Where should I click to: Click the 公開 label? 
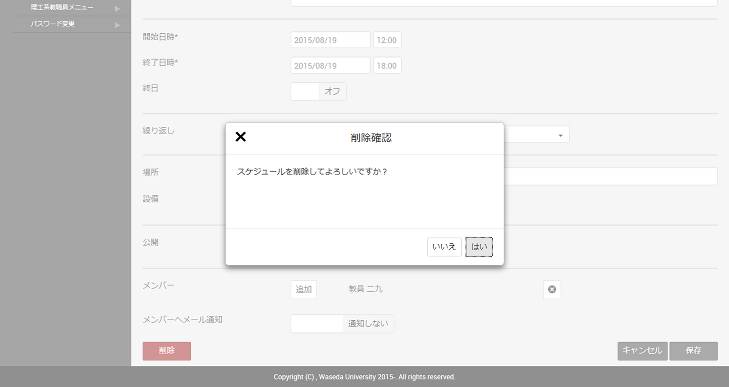[150, 242]
